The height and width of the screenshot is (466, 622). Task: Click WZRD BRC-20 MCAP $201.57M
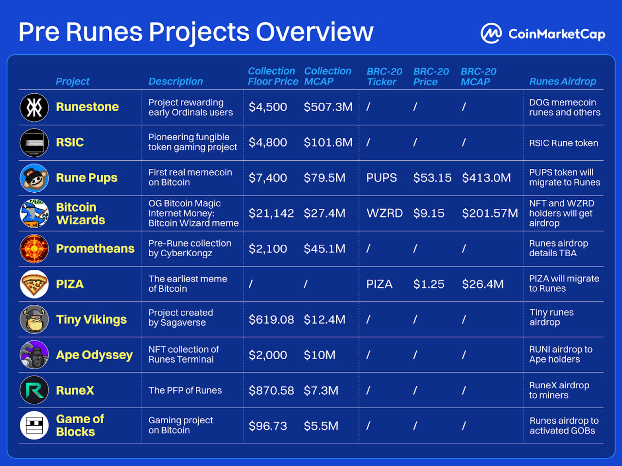pyautogui.click(x=490, y=213)
